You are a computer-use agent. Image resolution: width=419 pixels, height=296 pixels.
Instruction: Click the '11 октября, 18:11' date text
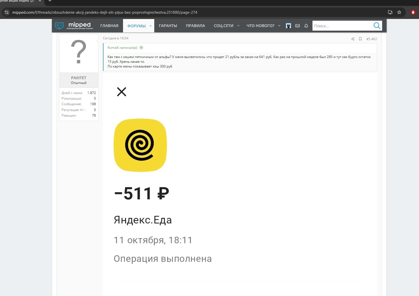click(x=153, y=240)
